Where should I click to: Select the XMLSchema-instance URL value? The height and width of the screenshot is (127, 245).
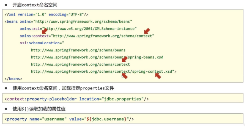point(89,29)
